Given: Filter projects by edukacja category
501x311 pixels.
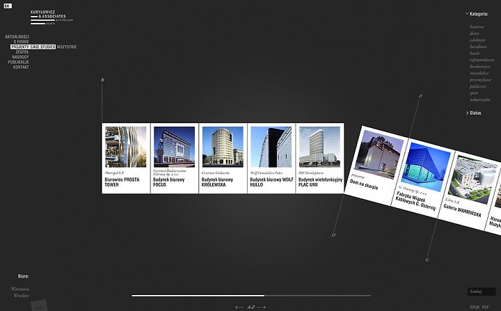Looking at the screenshot, I should click(477, 40).
